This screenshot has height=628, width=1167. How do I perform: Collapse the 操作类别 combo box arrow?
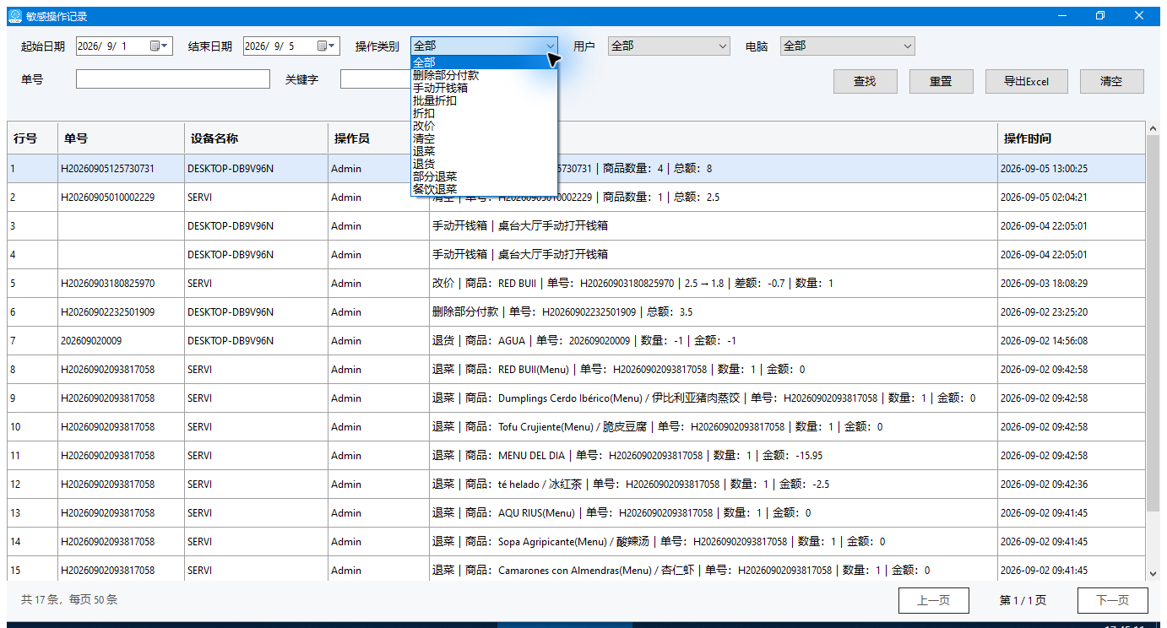pos(550,46)
